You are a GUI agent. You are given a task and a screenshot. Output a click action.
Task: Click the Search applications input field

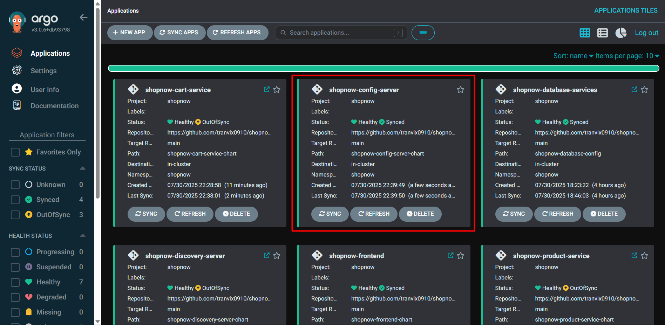click(x=337, y=33)
